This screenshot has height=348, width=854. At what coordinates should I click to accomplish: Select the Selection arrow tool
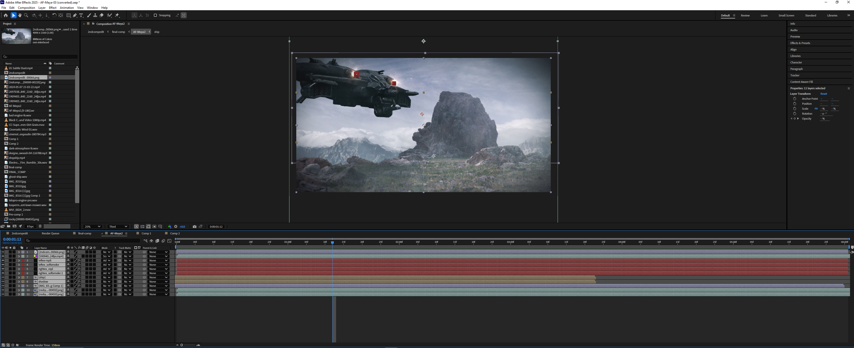(13, 15)
